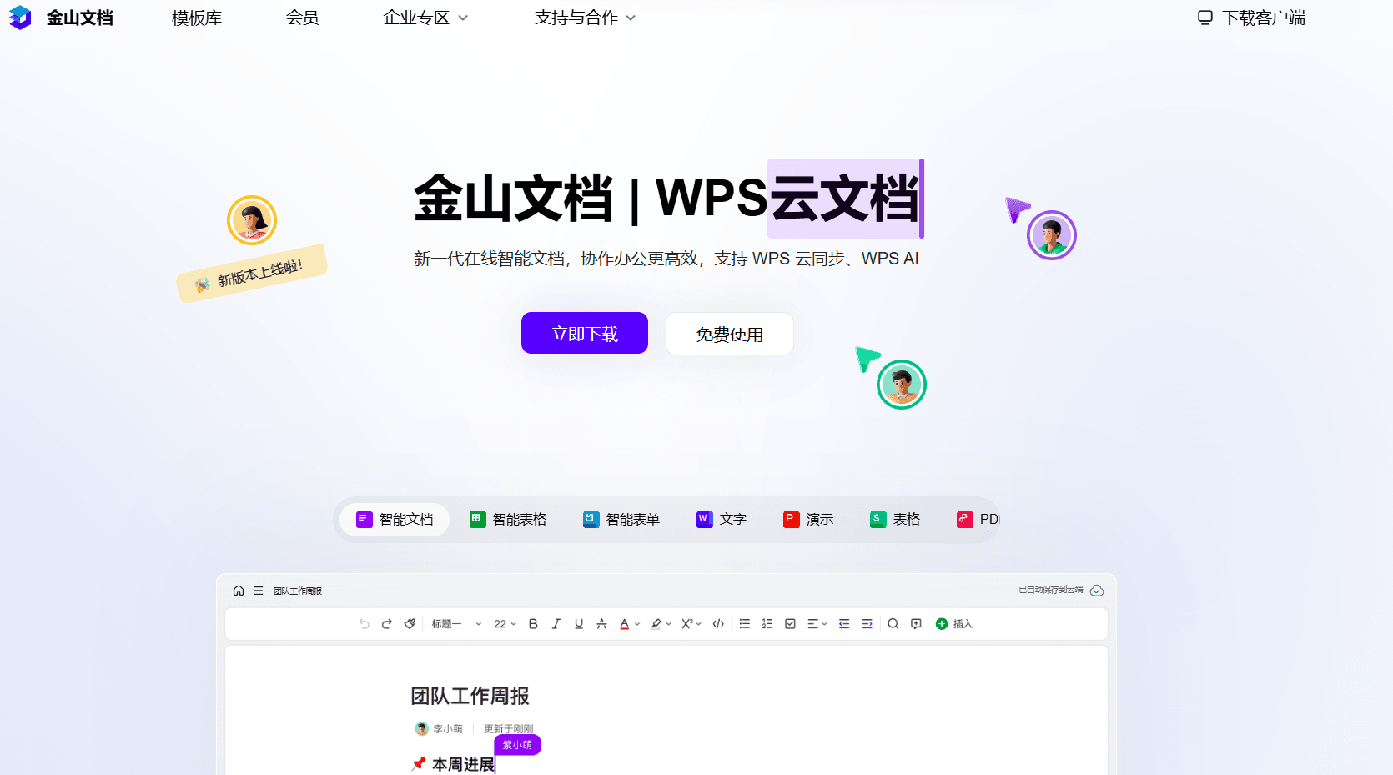Switch to the 演示 tab
Screen dimensions: 1393x775
[808, 520]
